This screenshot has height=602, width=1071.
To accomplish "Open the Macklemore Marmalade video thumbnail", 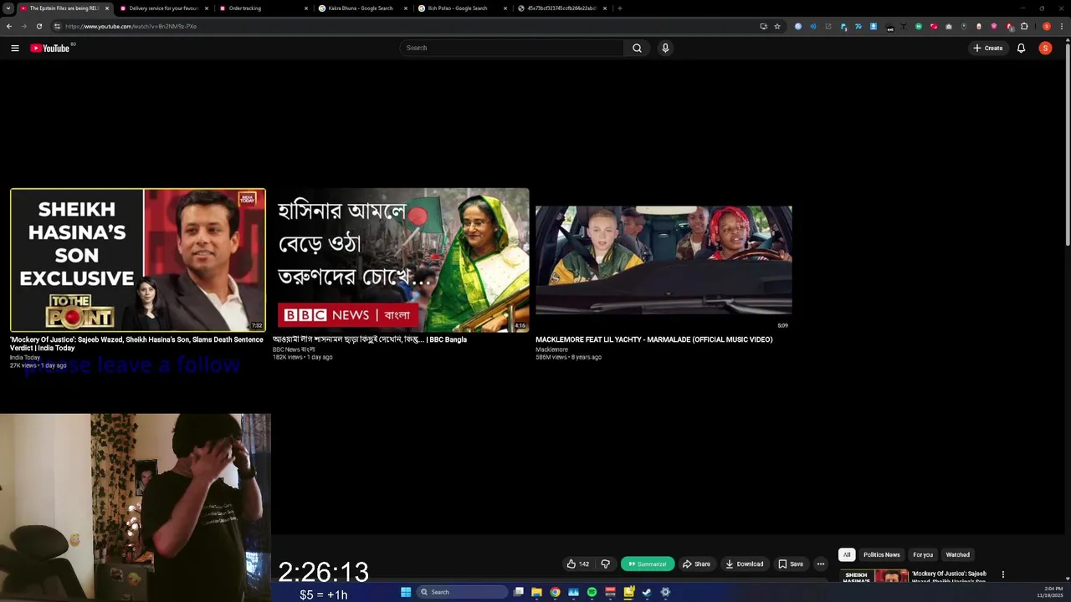I will click(x=664, y=260).
